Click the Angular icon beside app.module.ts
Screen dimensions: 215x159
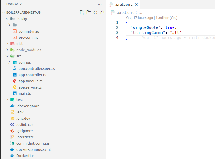(x=15, y=81)
